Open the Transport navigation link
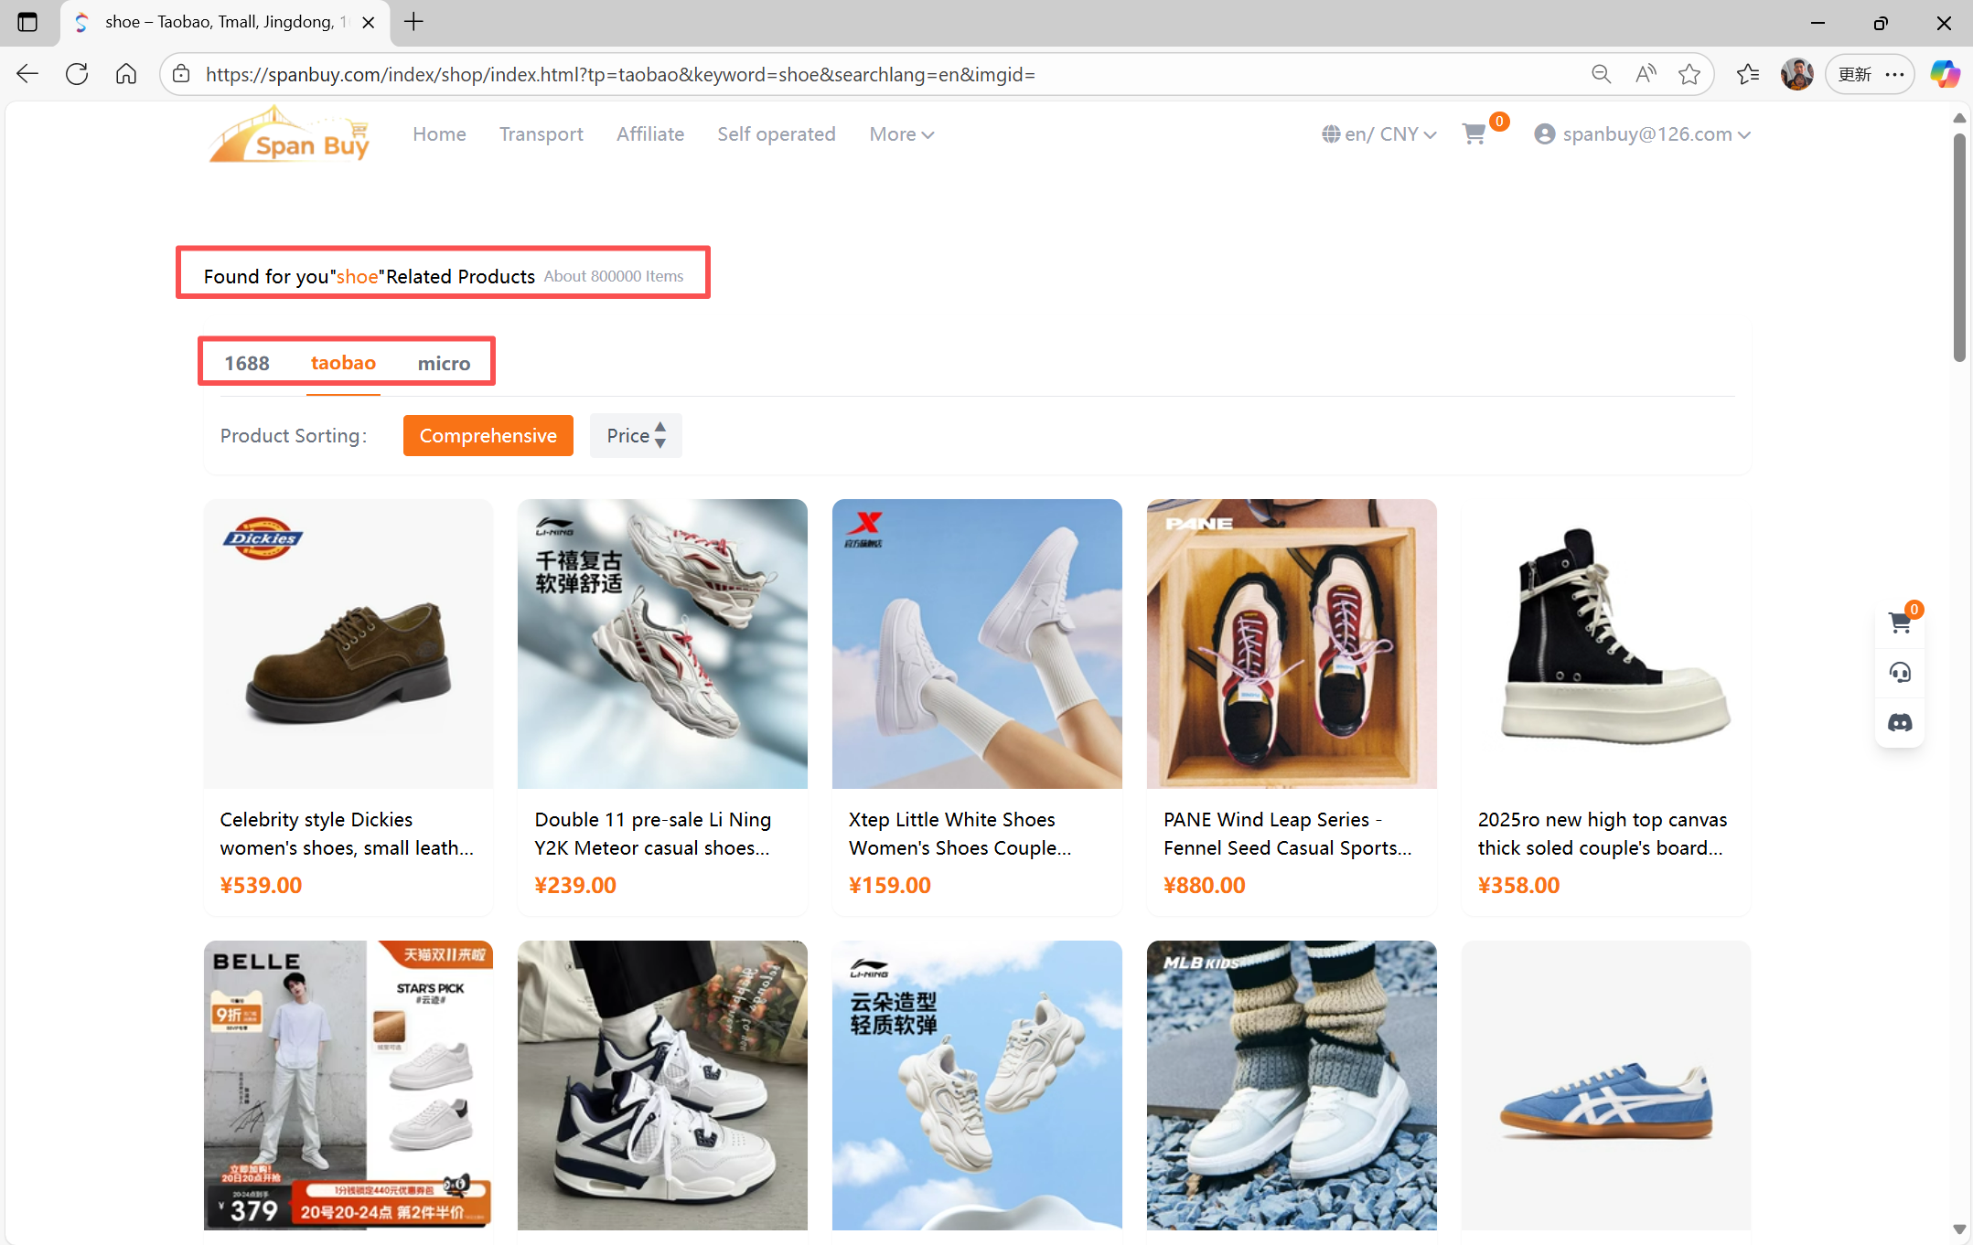Image resolution: width=1973 pixels, height=1245 pixels. (x=541, y=134)
